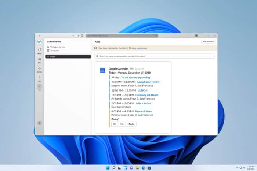The width and height of the screenshot is (257, 171).
Task: Click the Google Calendar app icon
Action: pos(103,70)
